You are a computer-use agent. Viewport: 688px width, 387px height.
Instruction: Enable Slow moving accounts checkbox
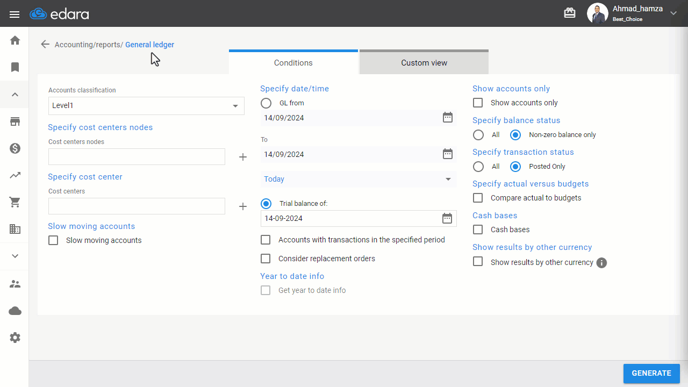(53, 240)
